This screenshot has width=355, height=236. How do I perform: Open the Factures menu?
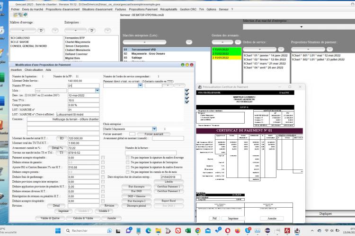click(x=120, y=9)
